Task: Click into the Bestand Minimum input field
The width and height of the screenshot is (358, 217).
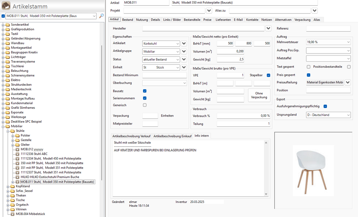Action: coord(165,75)
